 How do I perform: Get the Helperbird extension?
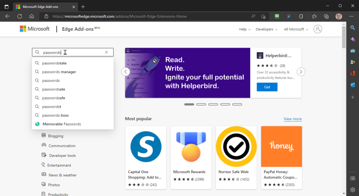[x=267, y=87]
